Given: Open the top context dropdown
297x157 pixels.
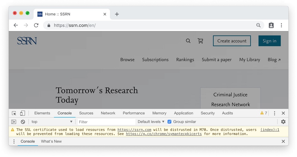Looking at the screenshot, I should [x=52, y=122].
